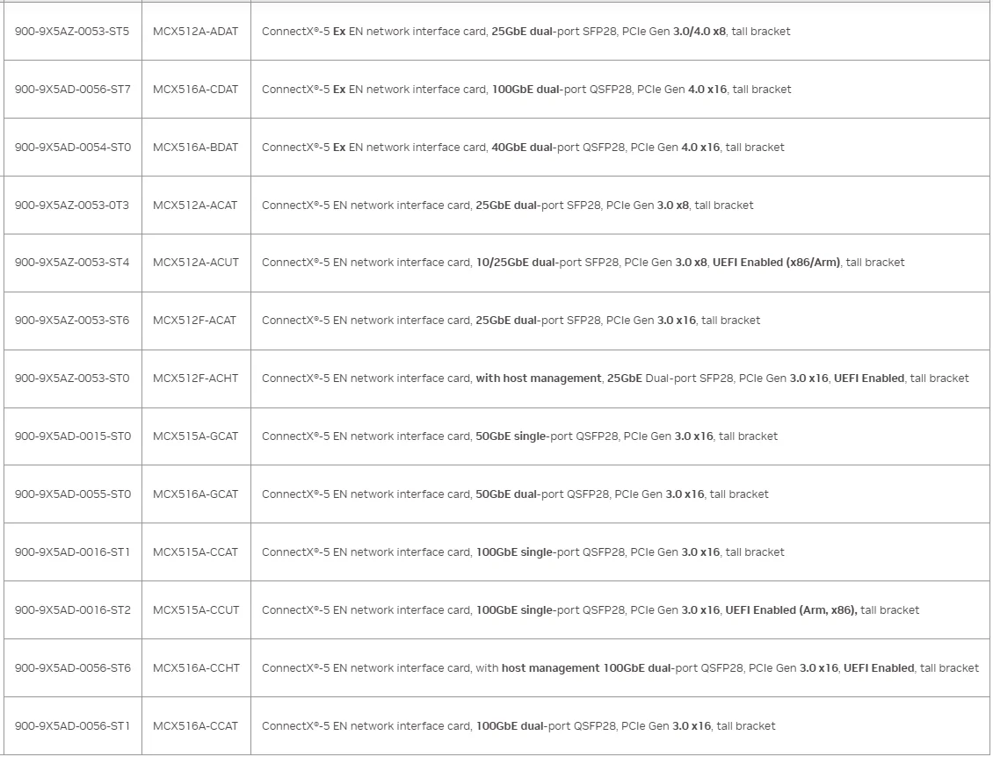Click the MCX515A-CCUT model cell
Viewport: 993px width, 757px height.
coord(196,610)
